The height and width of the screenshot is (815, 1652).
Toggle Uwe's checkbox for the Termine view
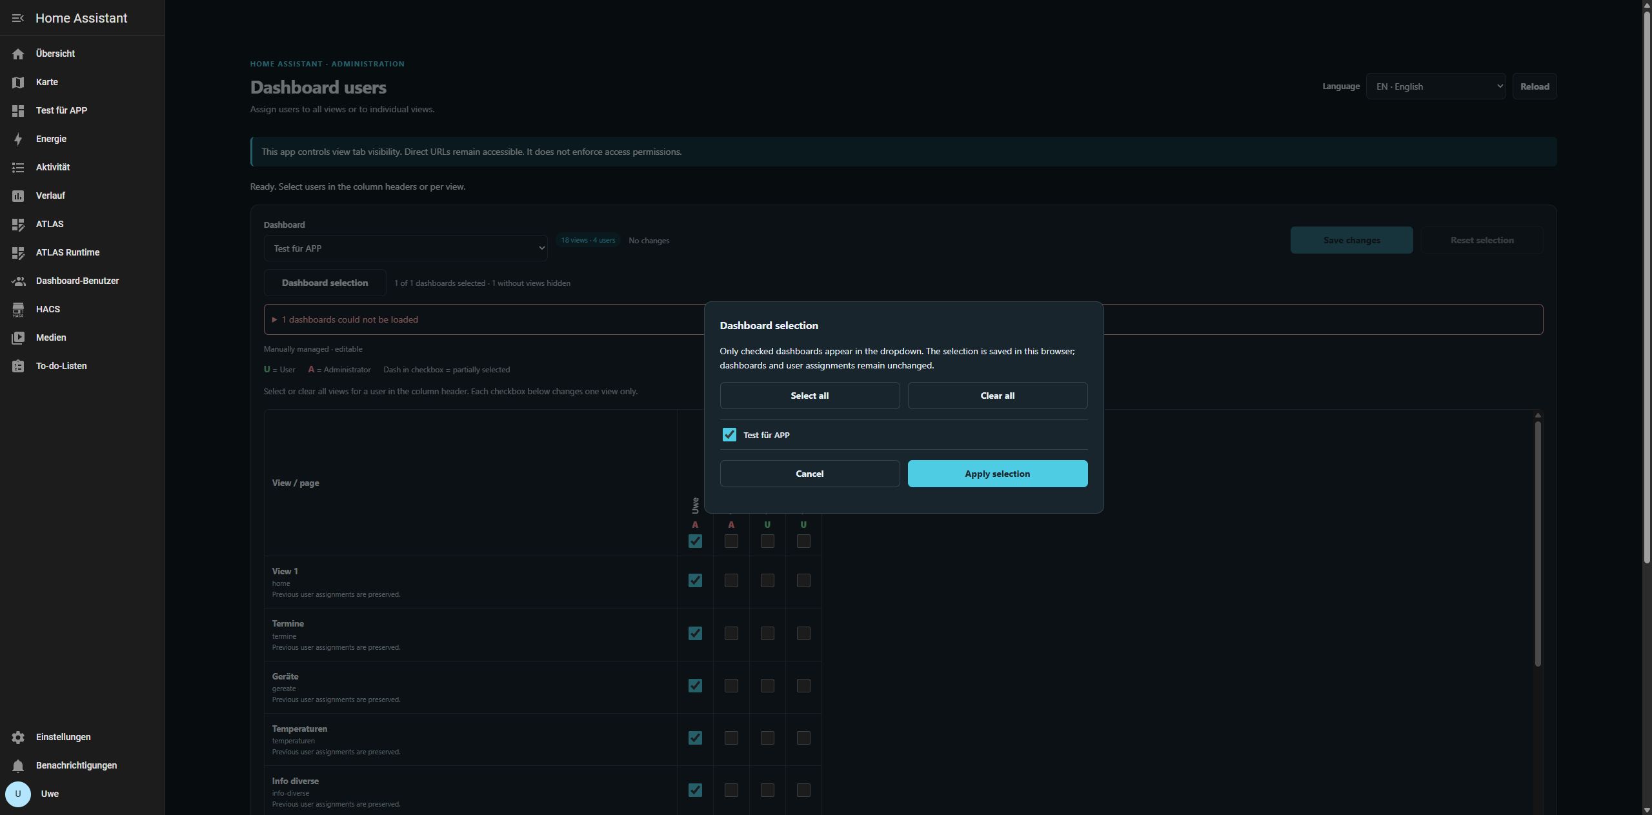point(695,634)
